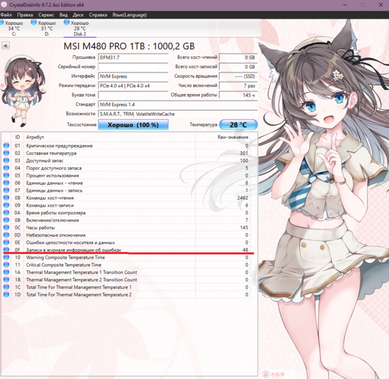Viewport: 389px width, 379px height.
Task: Select the Критическое предупреждение attribute text
Action: pos(59,146)
